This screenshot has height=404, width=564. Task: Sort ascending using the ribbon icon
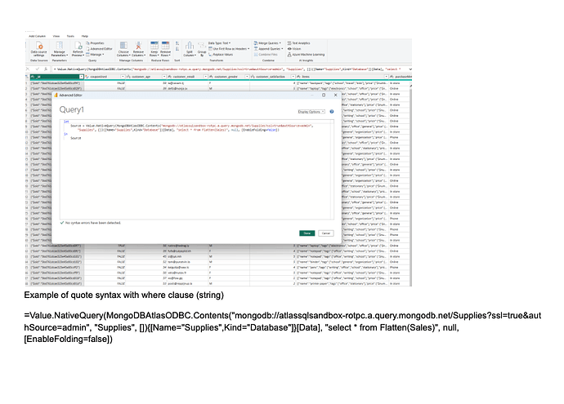[x=177, y=43]
